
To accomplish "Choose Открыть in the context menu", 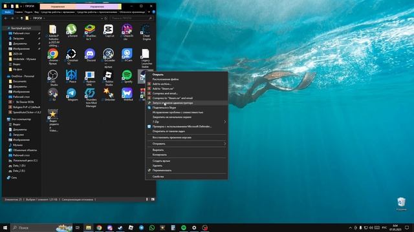I will (x=186, y=75).
